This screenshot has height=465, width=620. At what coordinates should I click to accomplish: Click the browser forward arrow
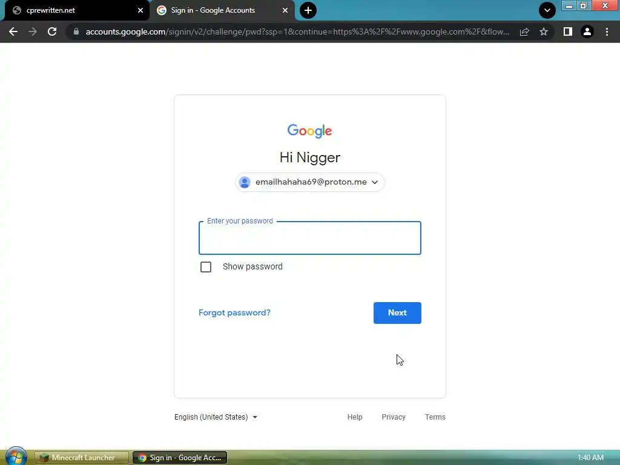click(x=33, y=31)
